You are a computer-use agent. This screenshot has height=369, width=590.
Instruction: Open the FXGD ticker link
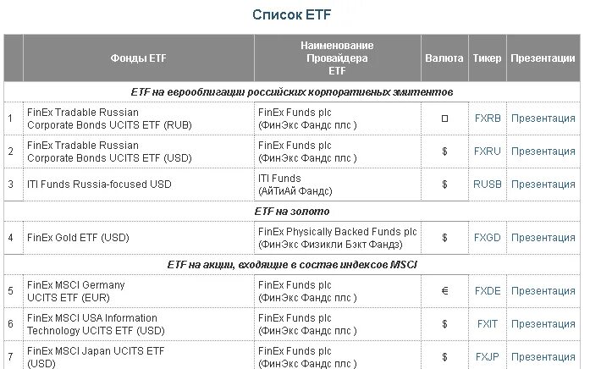point(488,238)
